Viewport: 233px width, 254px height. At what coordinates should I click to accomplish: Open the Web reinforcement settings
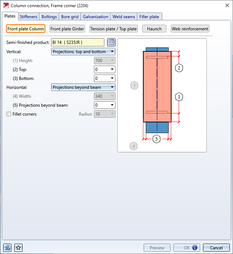190,29
